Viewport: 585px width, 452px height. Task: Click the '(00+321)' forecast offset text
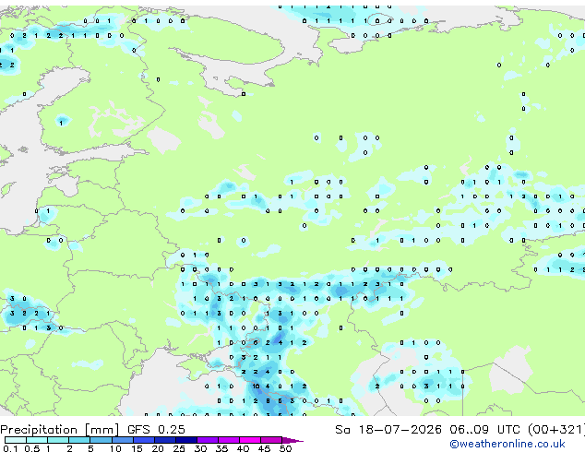pyautogui.click(x=555, y=430)
